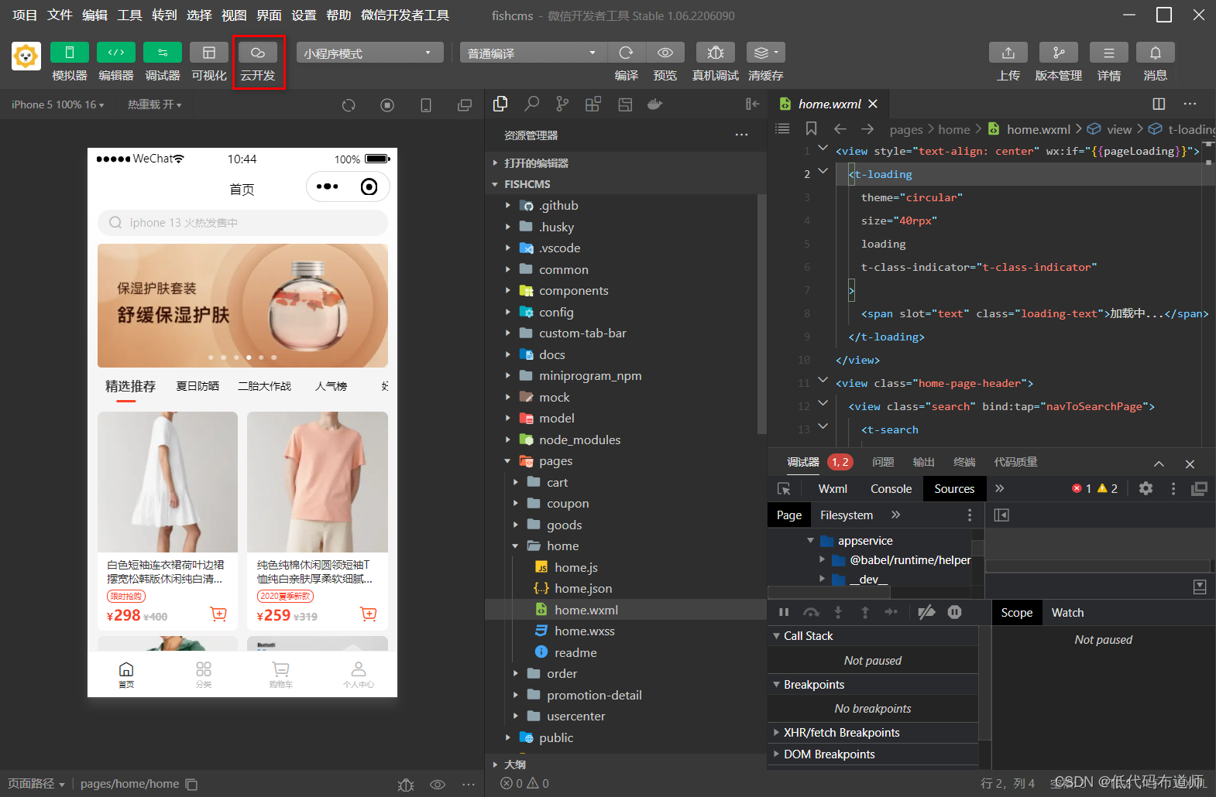Open the 微信开发者工具 menu
The width and height of the screenshot is (1216, 797).
[x=405, y=15]
